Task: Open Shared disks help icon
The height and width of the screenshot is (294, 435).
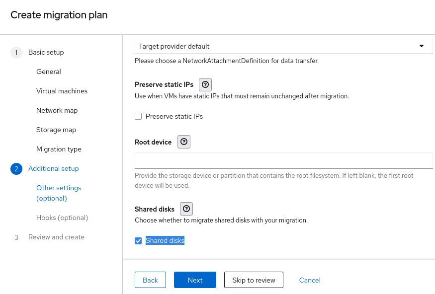Action: pyautogui.click(x=186, y=209)
